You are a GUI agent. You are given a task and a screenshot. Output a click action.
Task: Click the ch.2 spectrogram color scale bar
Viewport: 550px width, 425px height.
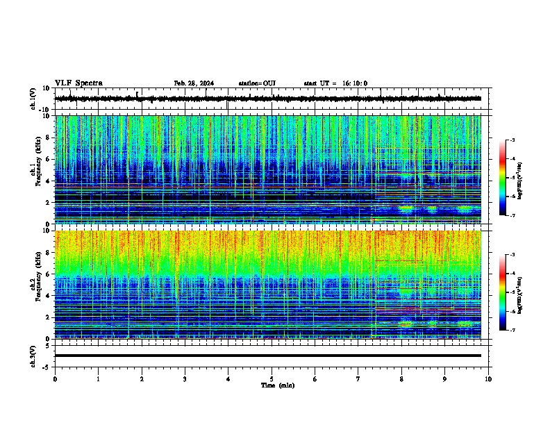pos(502,292)
